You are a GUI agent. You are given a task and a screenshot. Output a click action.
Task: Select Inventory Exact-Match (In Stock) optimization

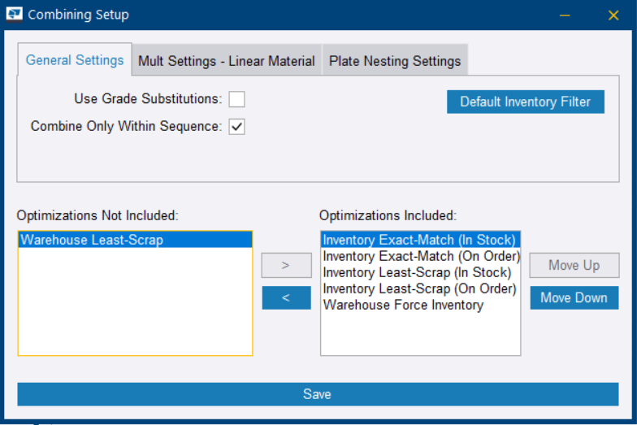click(419, 240)
